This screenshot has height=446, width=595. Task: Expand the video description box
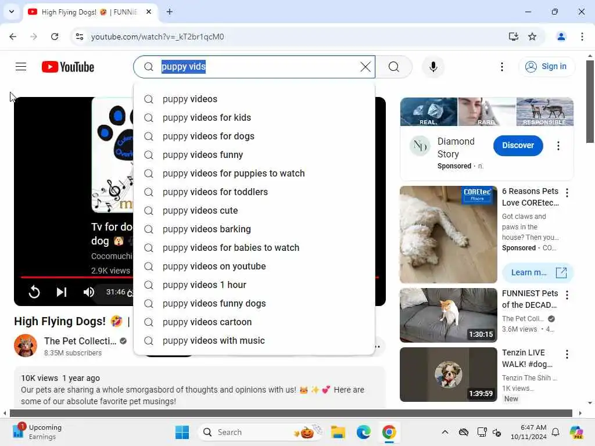(200, 387)
